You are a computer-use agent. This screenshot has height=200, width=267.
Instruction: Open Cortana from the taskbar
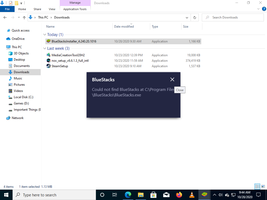pos(102,195)
